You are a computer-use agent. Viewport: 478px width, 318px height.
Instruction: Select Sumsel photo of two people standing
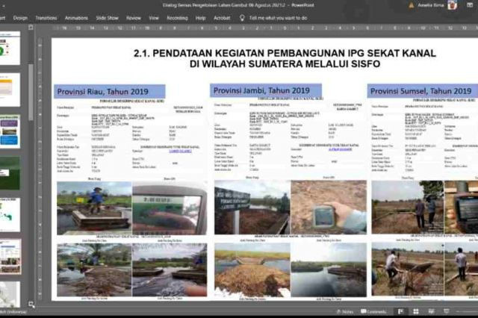tap(408, 207)
